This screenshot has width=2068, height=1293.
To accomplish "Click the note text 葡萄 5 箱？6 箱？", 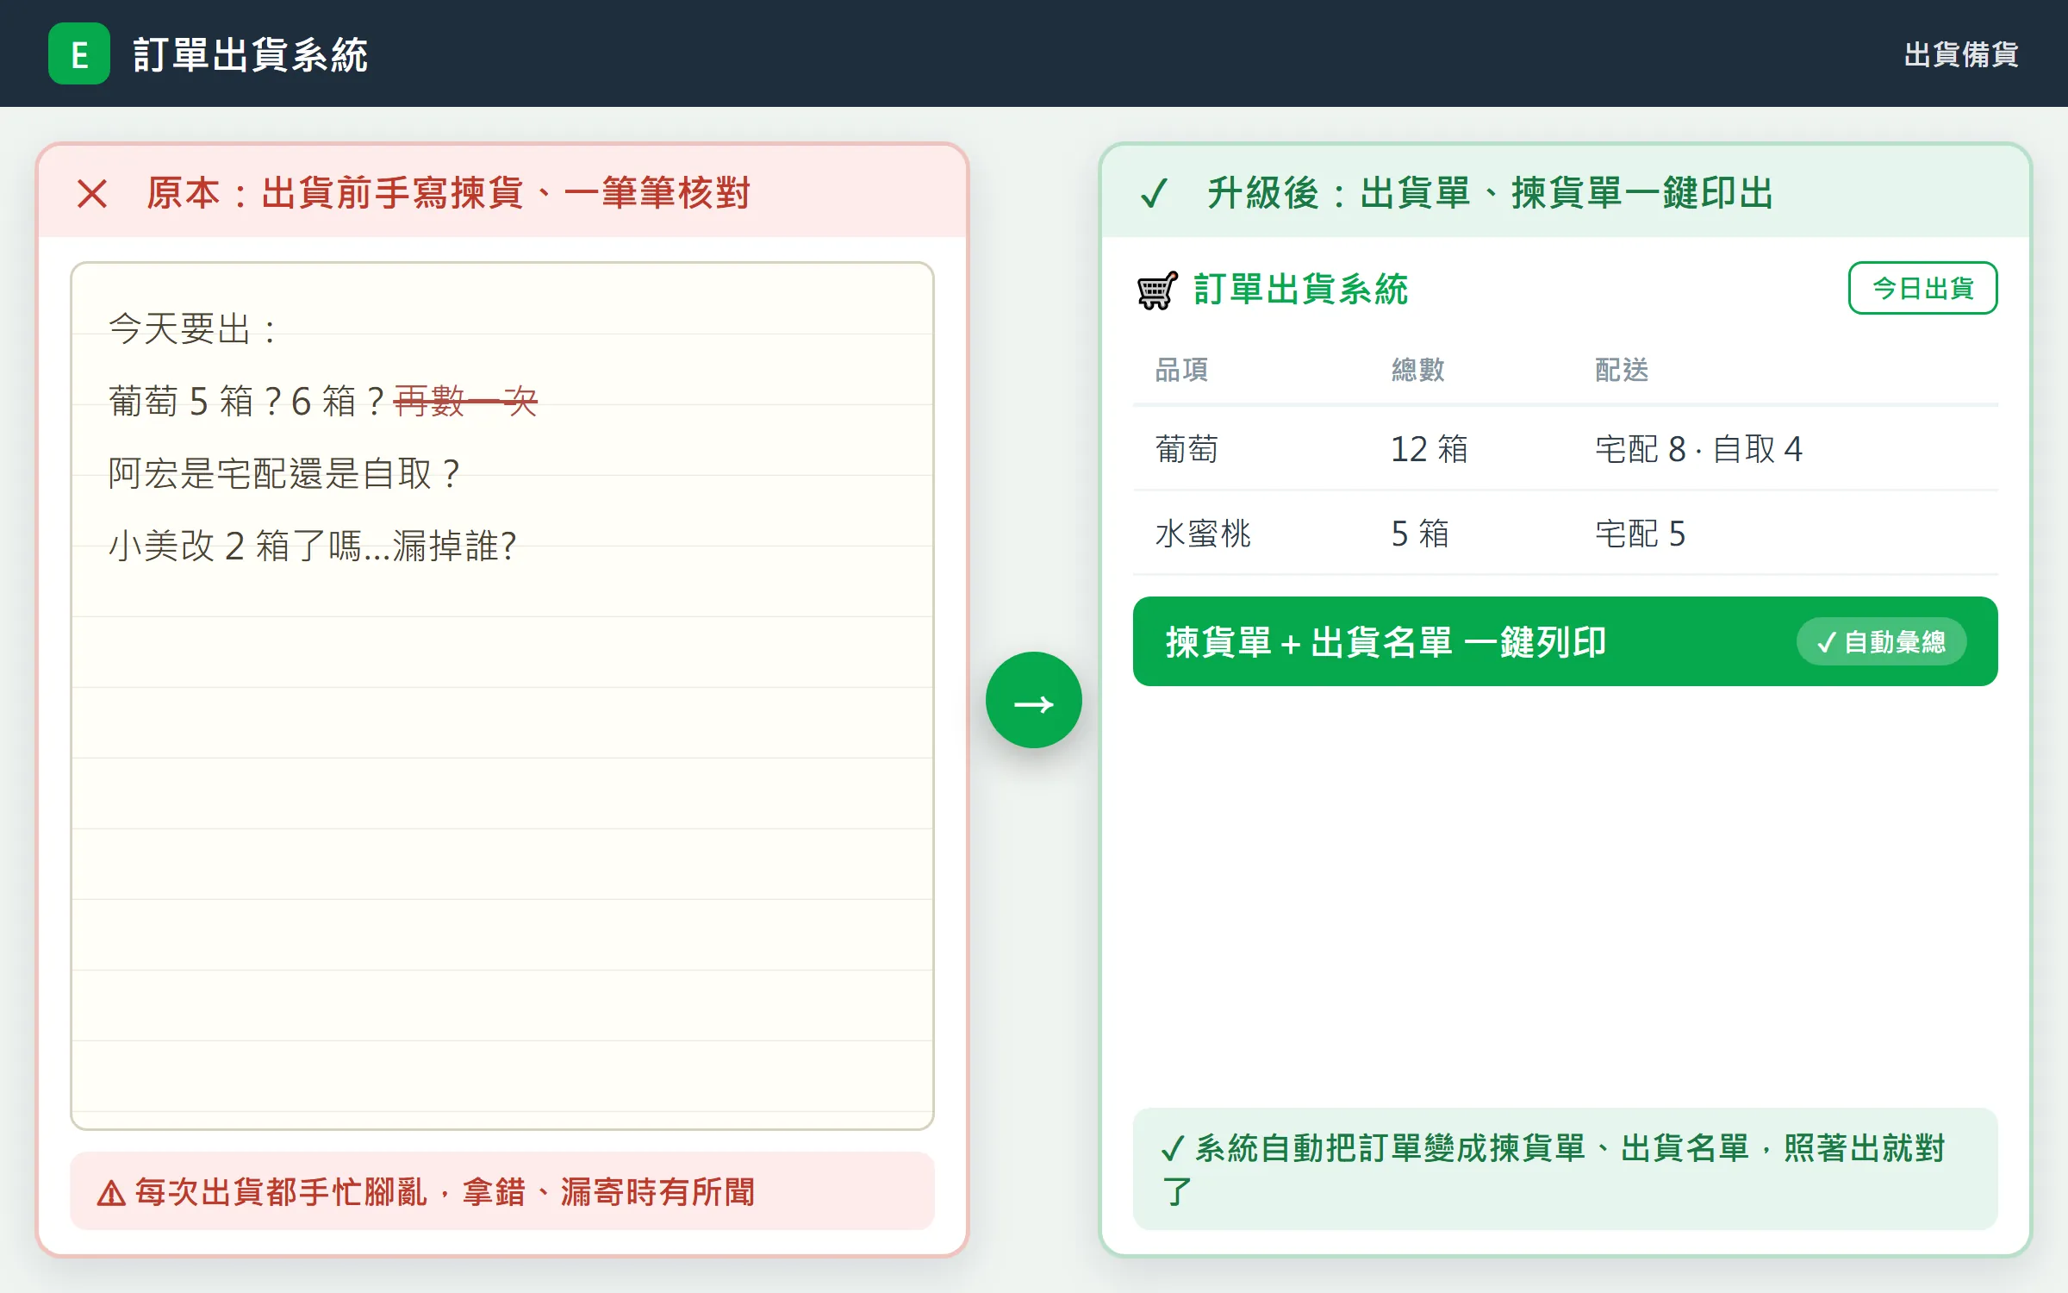I will [x=248, y=401].
